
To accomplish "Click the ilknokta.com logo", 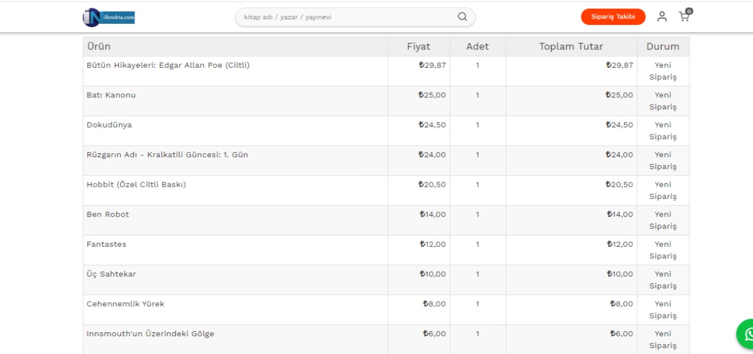I will [x=109, y=17].
